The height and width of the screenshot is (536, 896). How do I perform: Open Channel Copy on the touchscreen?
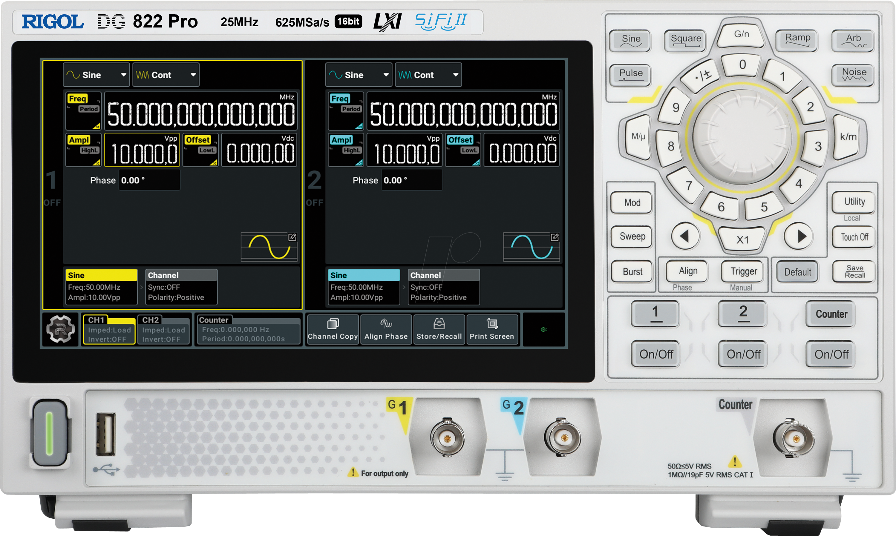point(333,329)
